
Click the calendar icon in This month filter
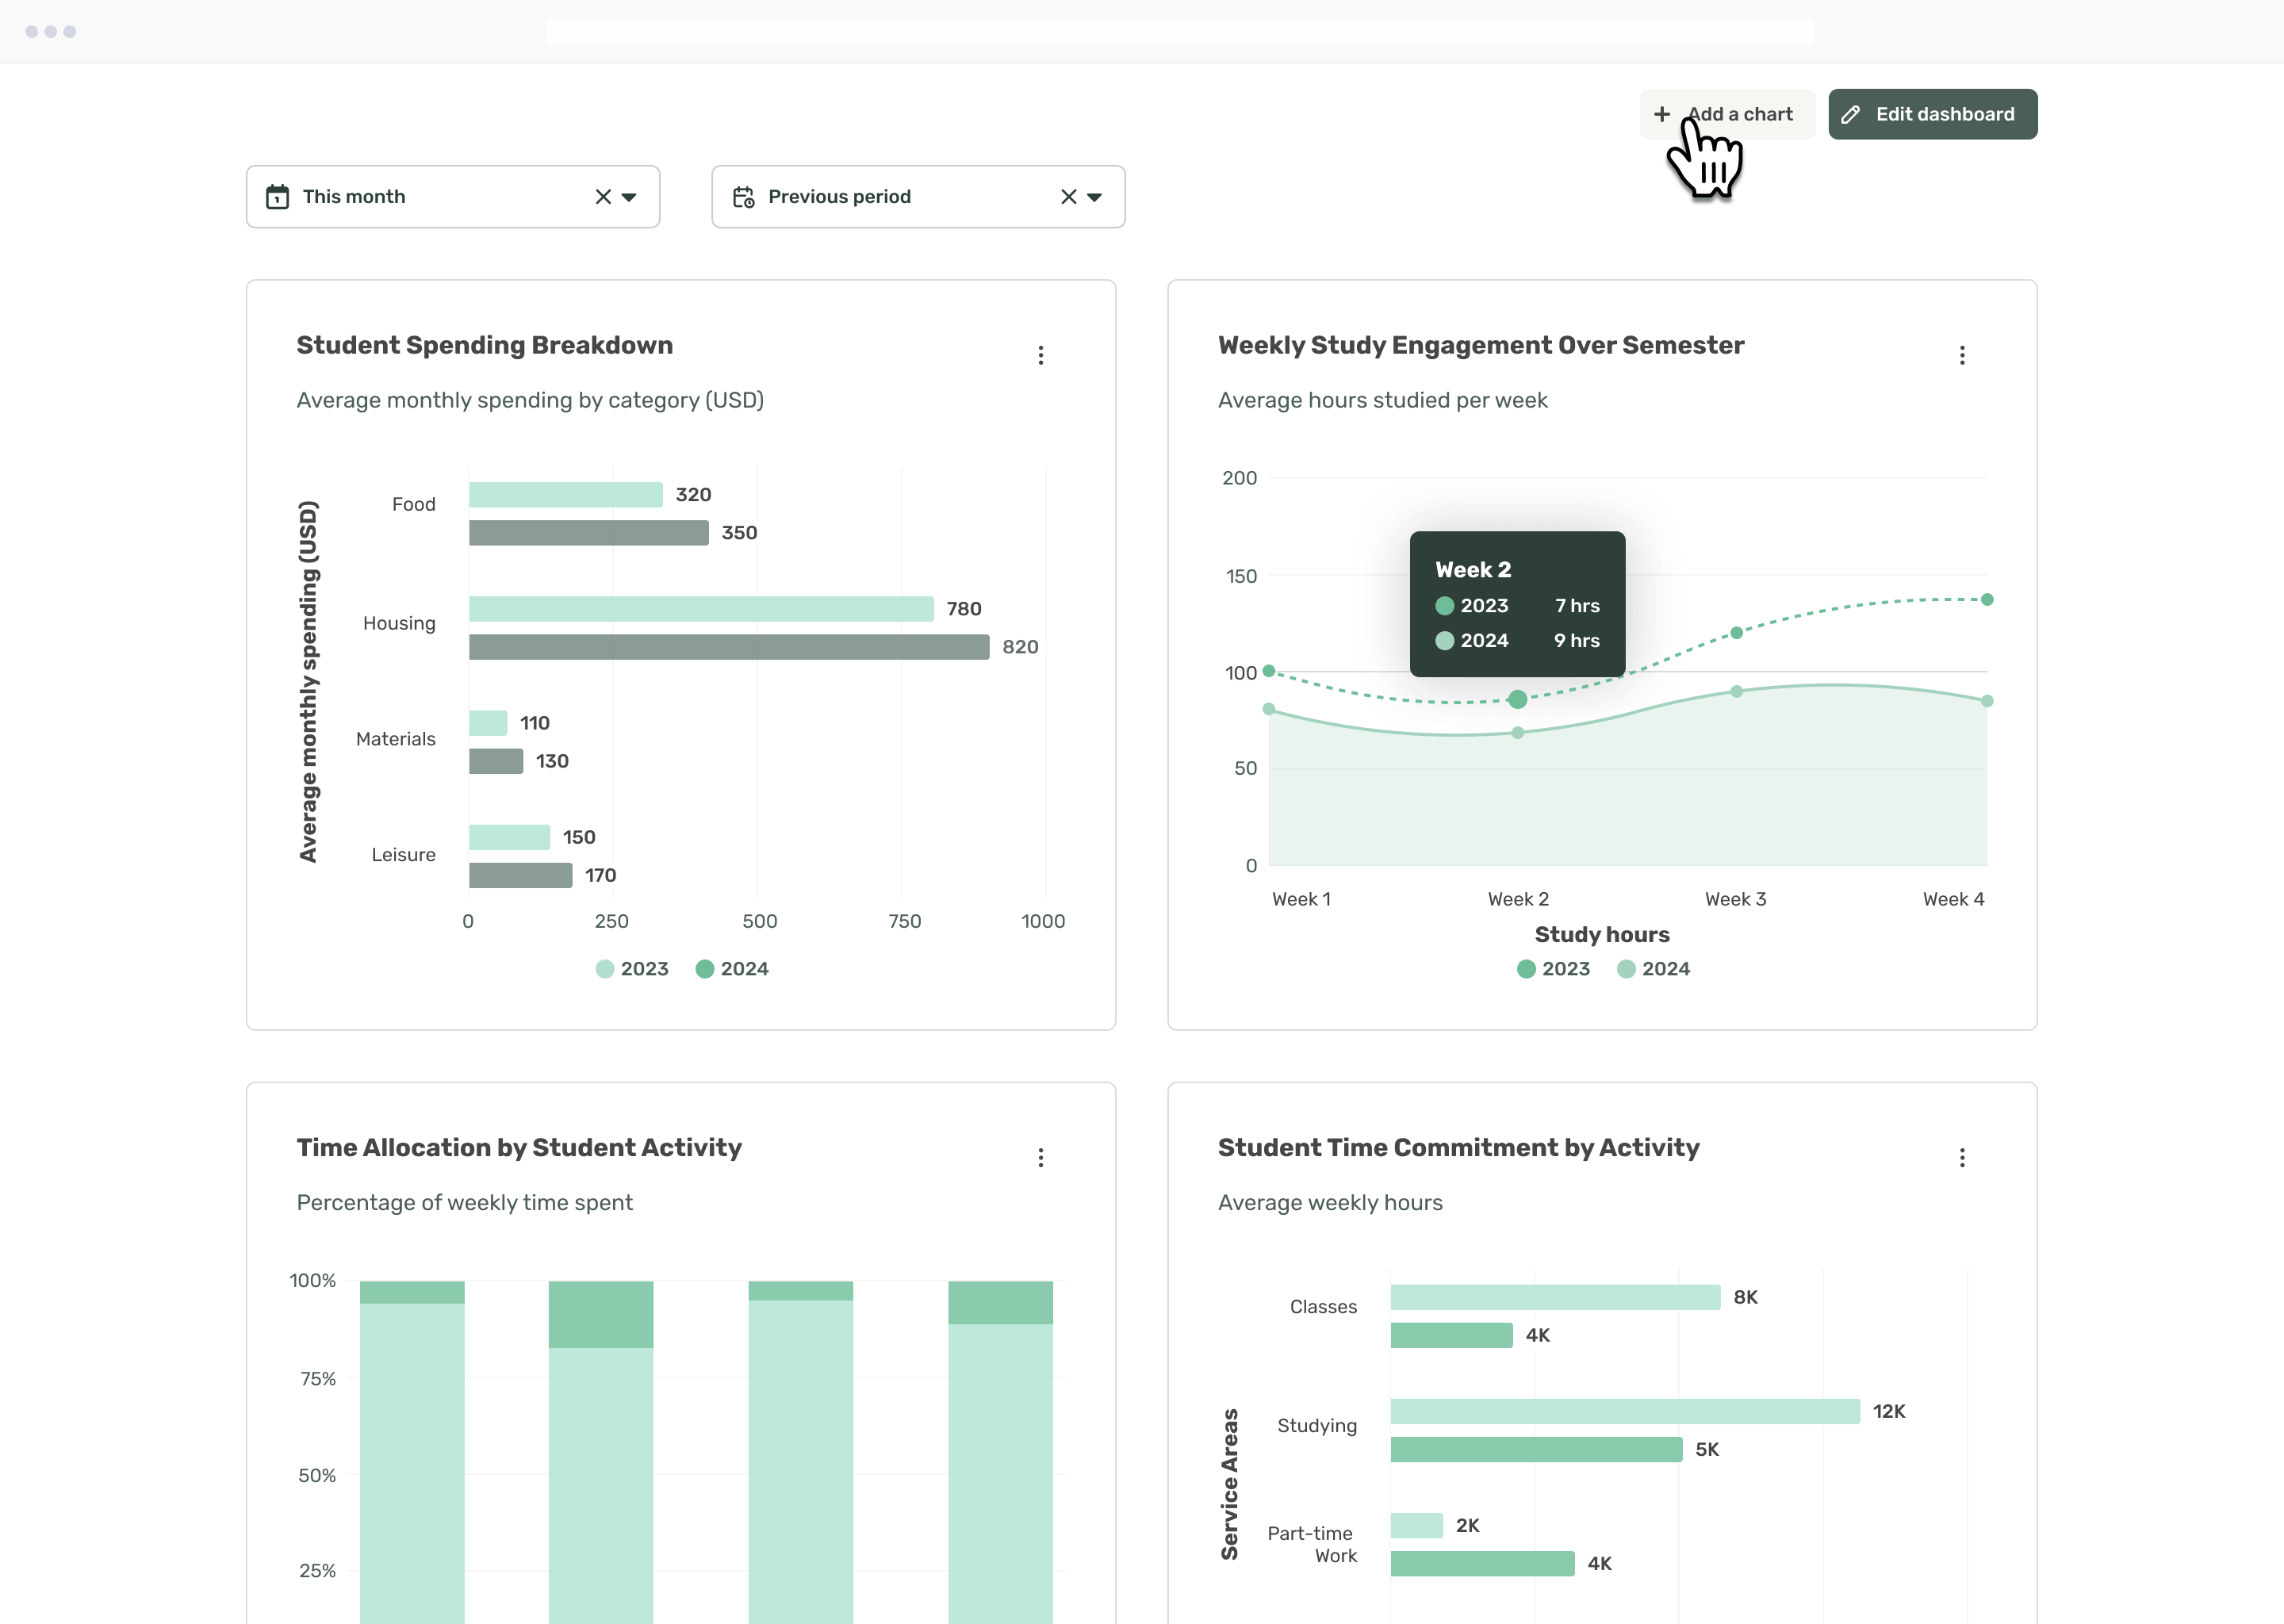(277, 197)
